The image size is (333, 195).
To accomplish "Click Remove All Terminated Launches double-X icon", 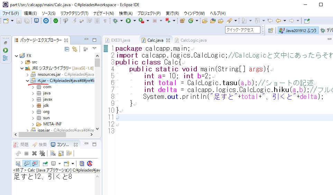I will click(42, 153).
